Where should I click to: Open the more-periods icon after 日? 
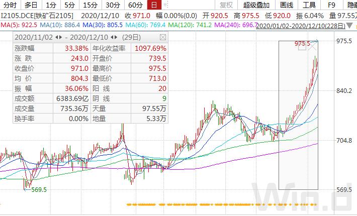pyautogui.click(x=166, y=5)
